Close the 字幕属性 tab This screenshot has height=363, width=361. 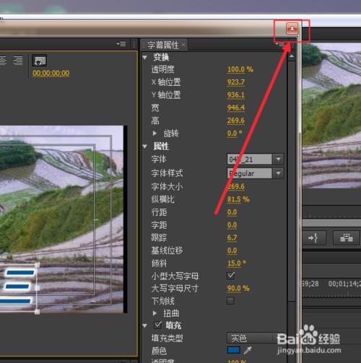183,45
